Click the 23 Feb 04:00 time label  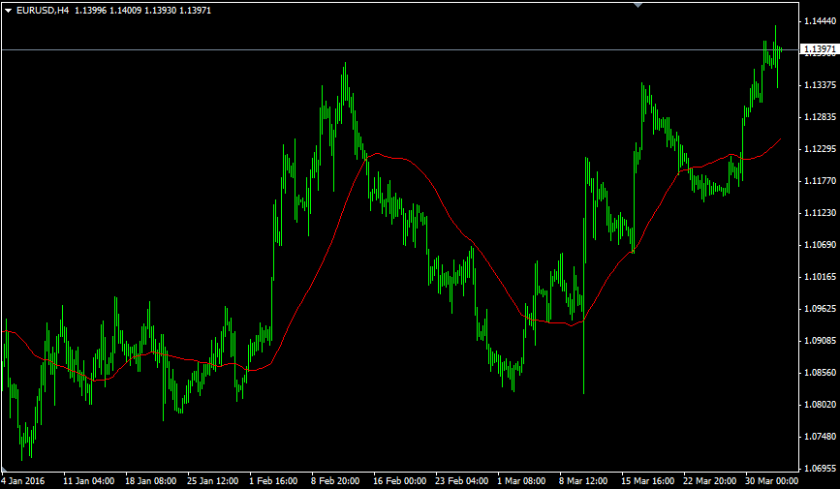click(462, 481)
